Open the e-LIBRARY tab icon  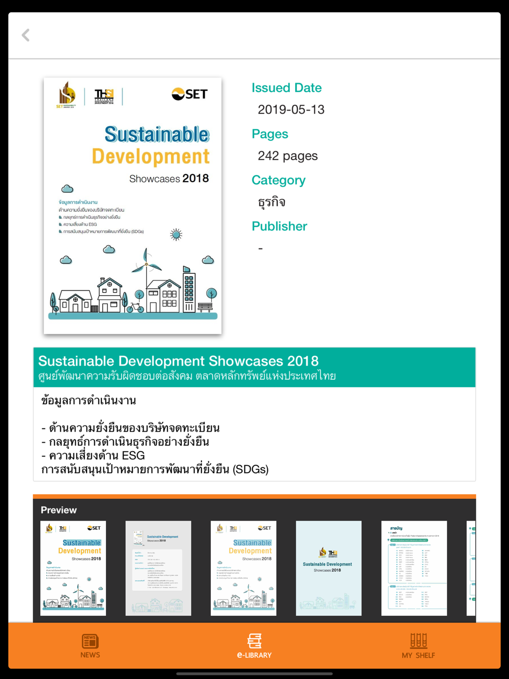(254, 641)
